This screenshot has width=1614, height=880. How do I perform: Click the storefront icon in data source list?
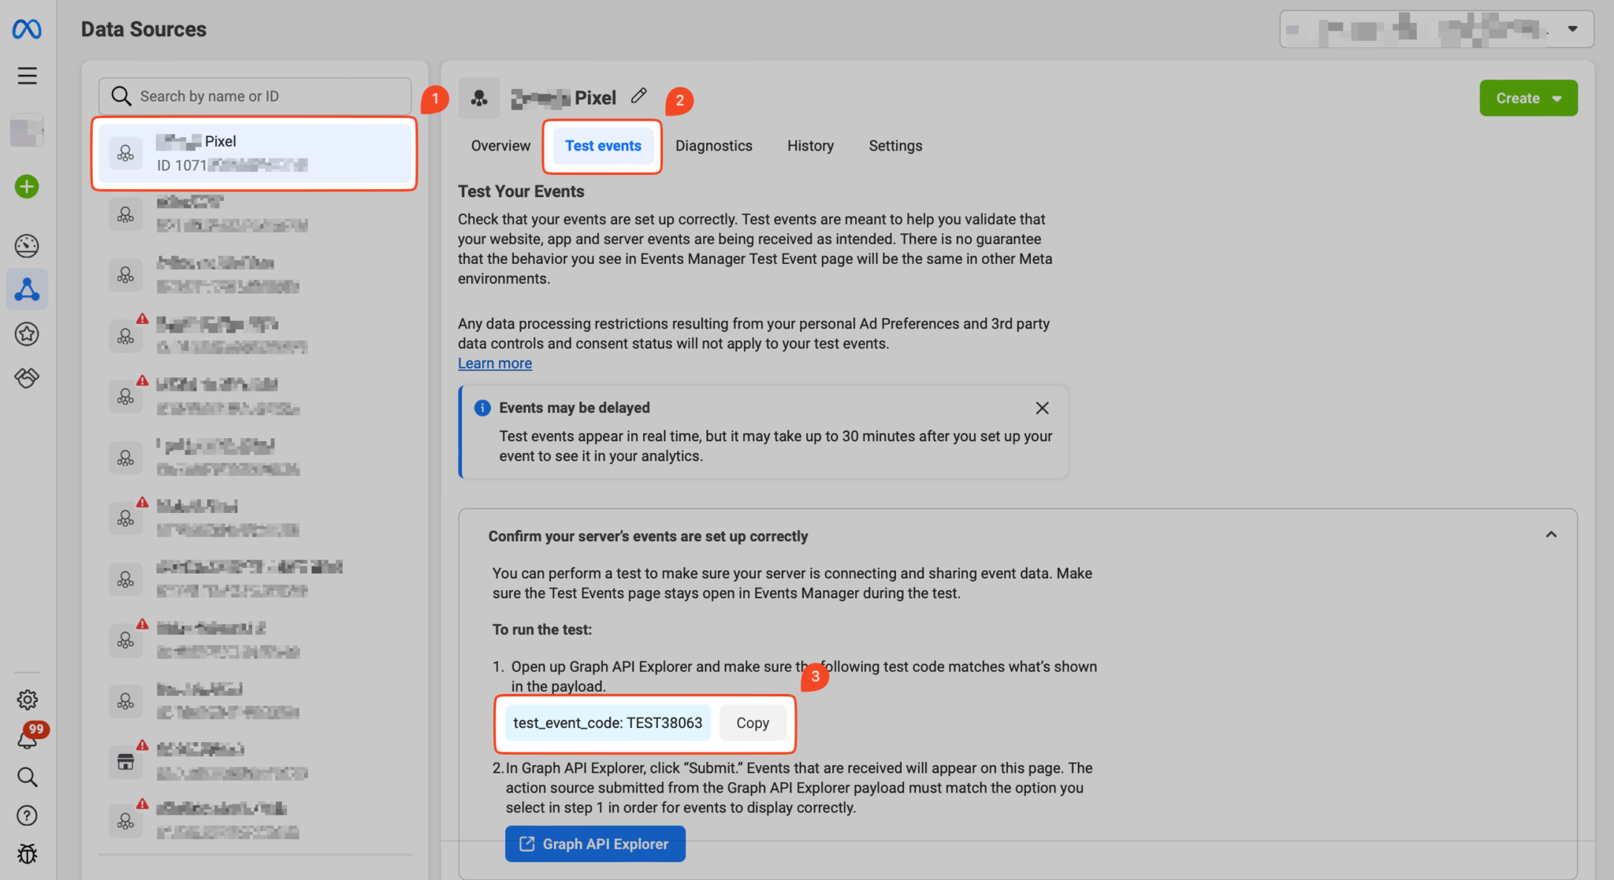tap(125, 762)
